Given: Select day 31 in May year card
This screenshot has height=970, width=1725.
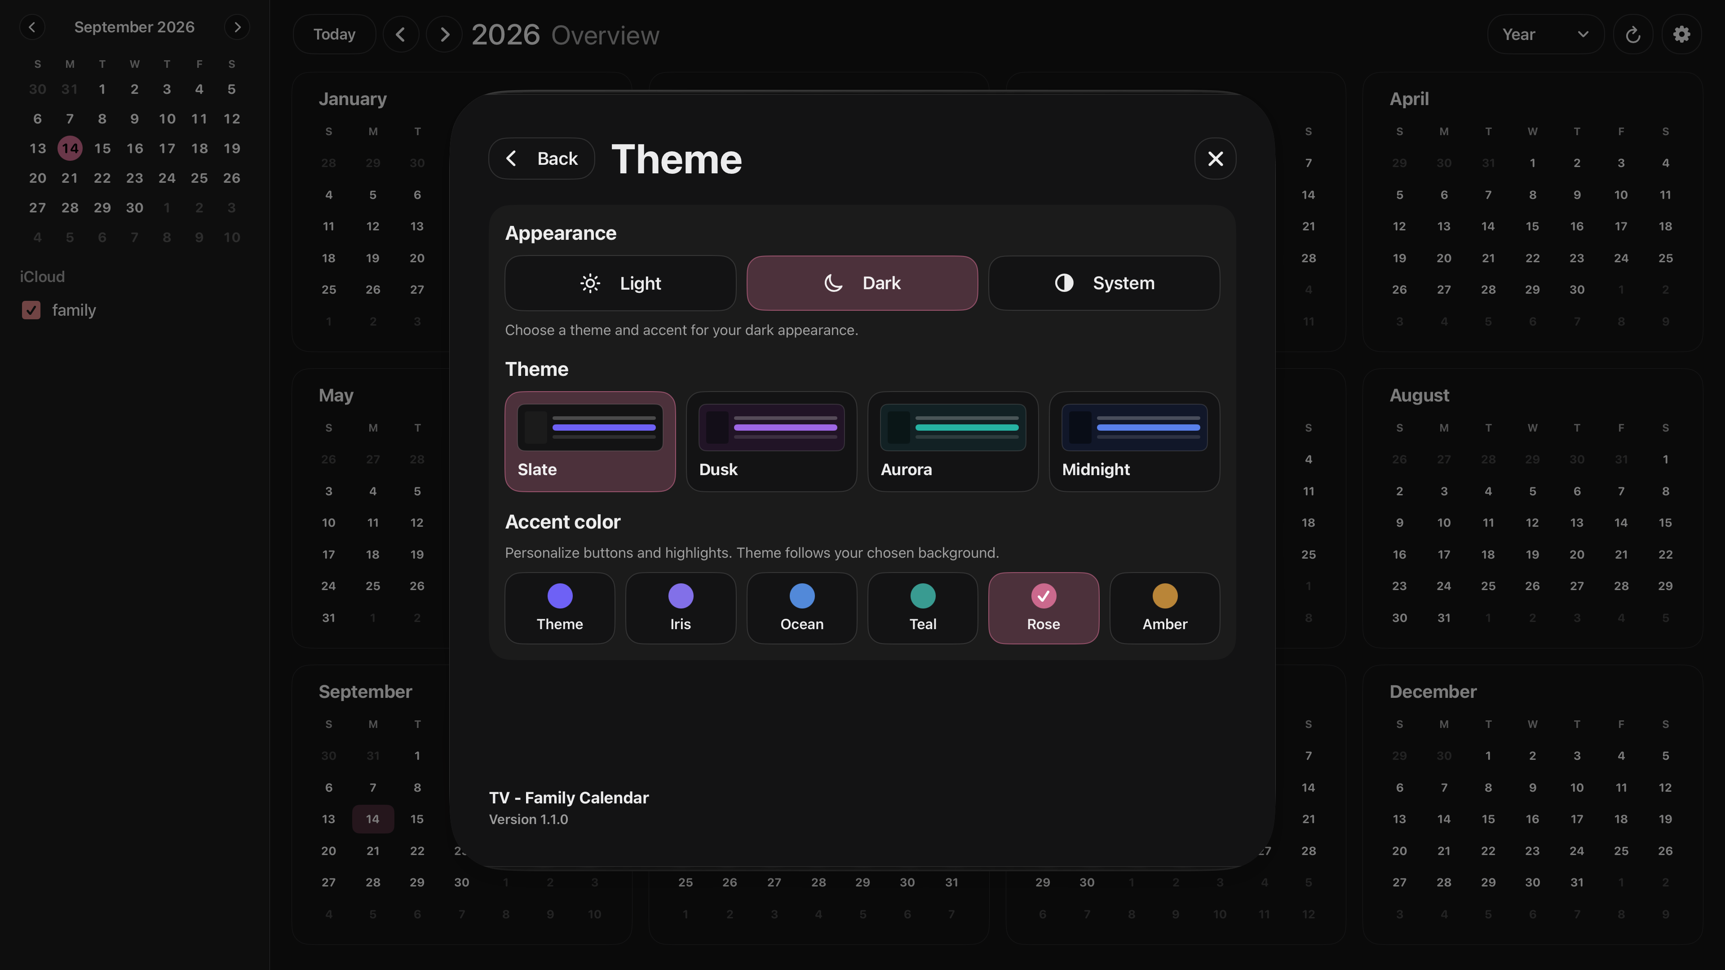Looking at the screenshot, I should 328,618.
